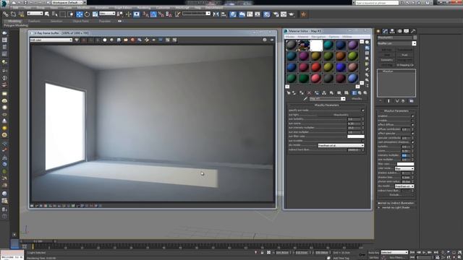463x260 pixels.
Task: Select the Select and Link tool
Action: click(6, 14)
